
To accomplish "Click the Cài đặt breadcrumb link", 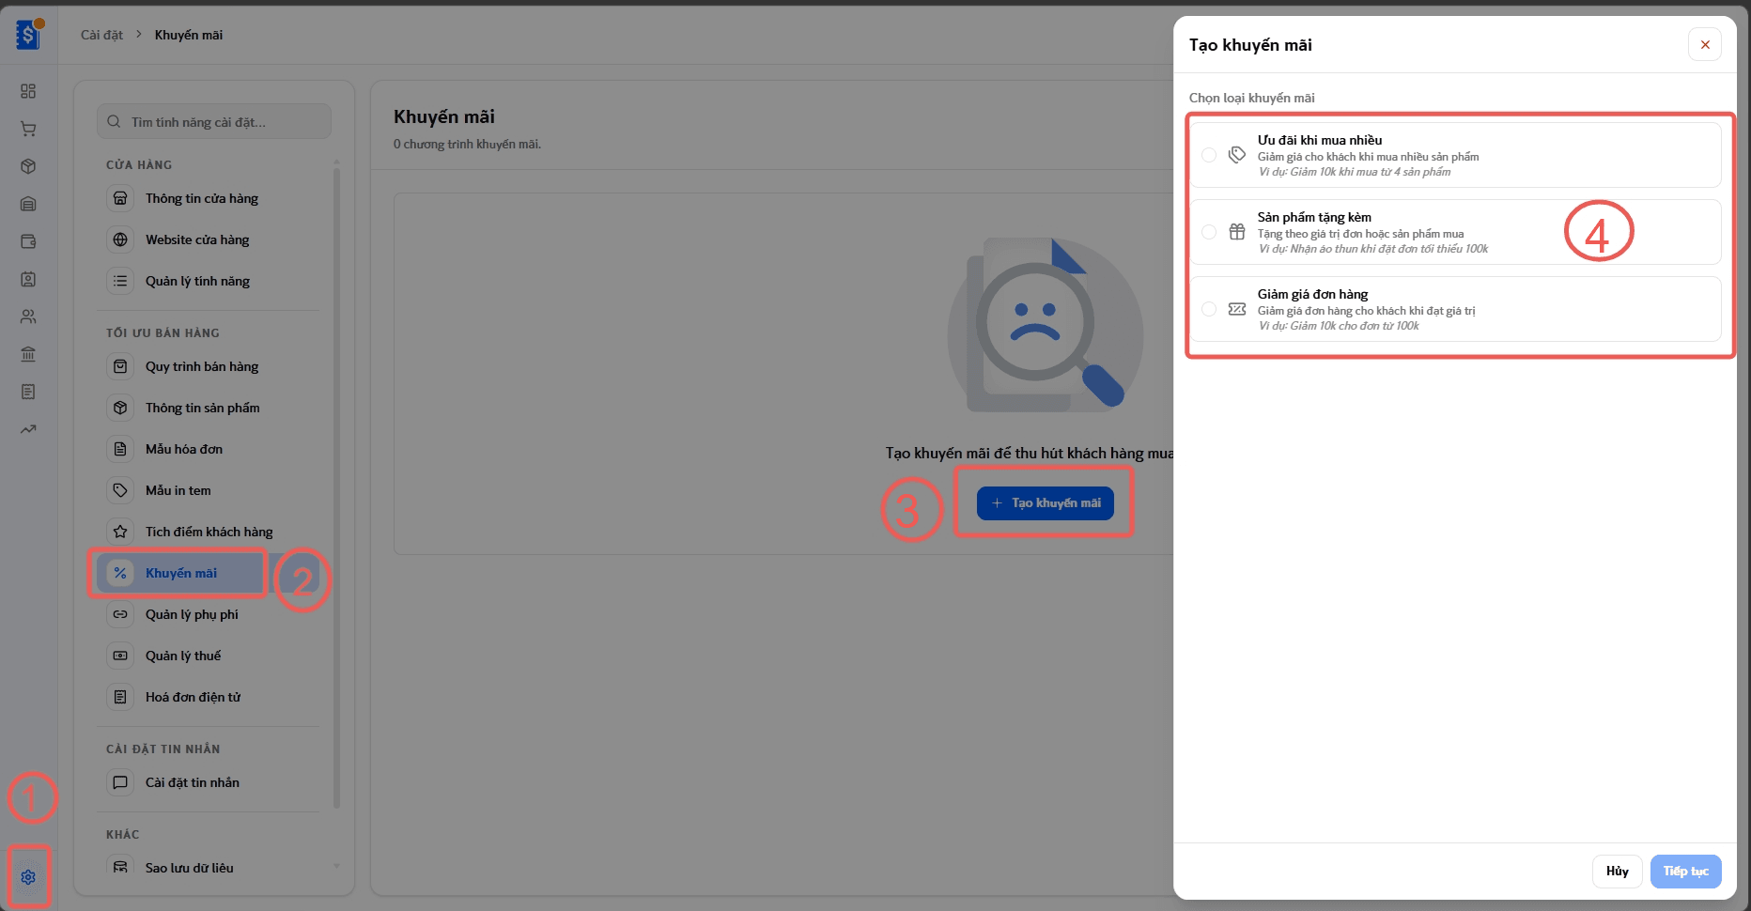I will click(x=101, y=35).
